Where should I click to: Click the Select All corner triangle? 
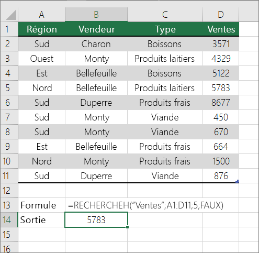coord(12,15)
